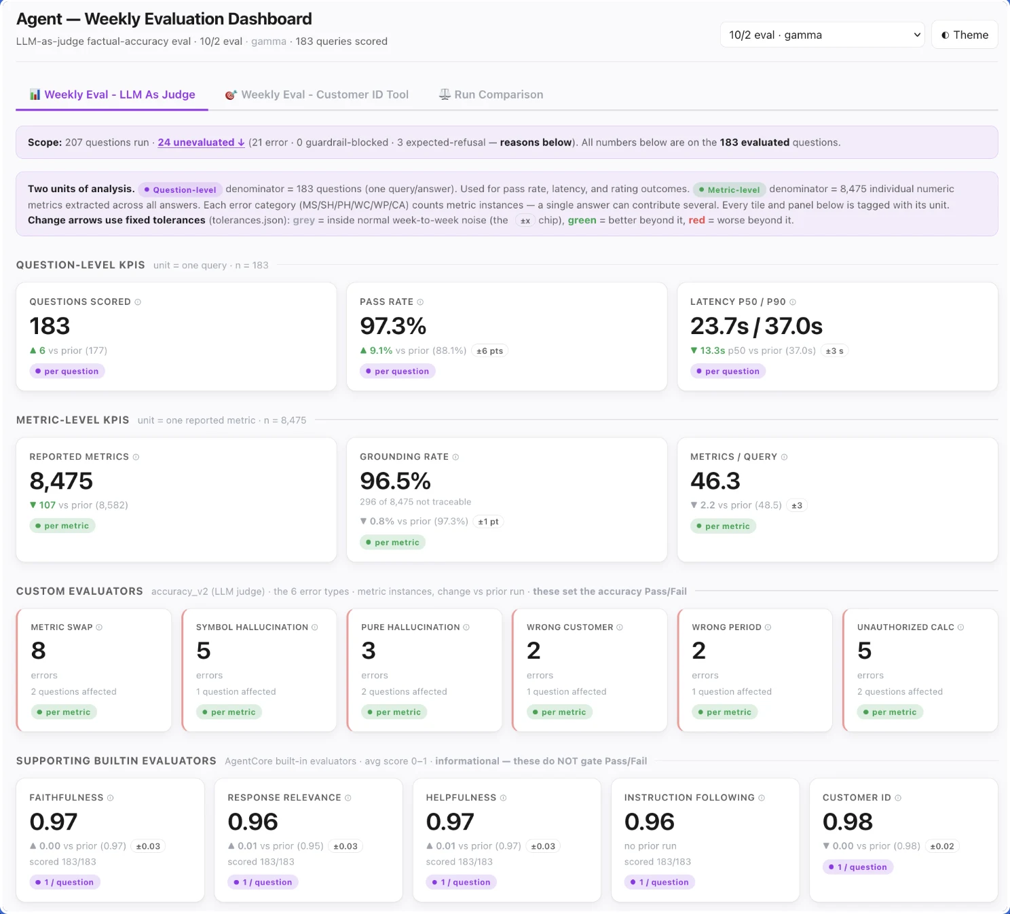Viewport: 1010px width, 914px height.
Task: Click the info icon beside Questions Scored
Action: pyautogui.click(x=138, y=302)
